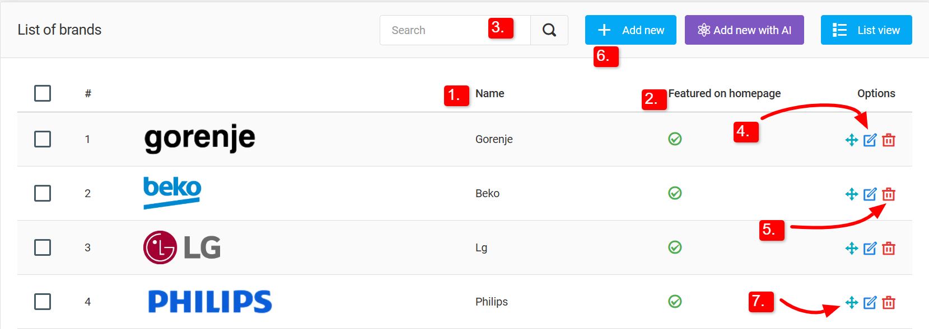Image resolution: width=929 pixels, height=329 pixels.
Task: Edit the LG brand entry
Action: (870, 248)
